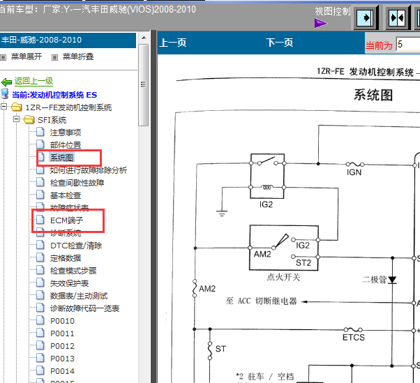Click the 当前:发动机控制系统 ES heading

(x=54, y=95)
